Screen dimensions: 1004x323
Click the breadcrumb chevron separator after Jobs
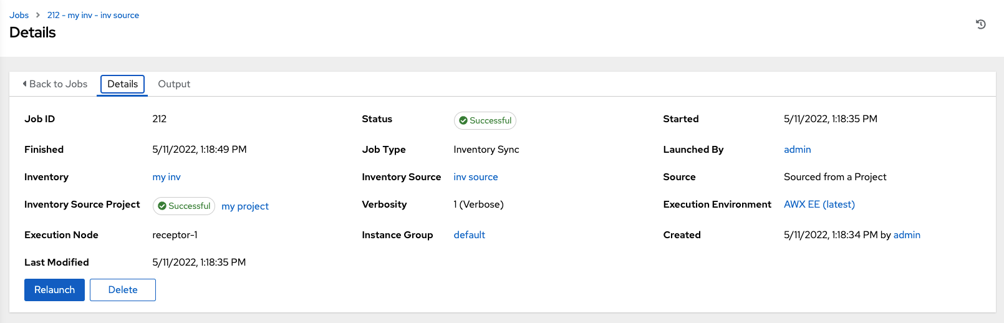click(x=38, y=15)
